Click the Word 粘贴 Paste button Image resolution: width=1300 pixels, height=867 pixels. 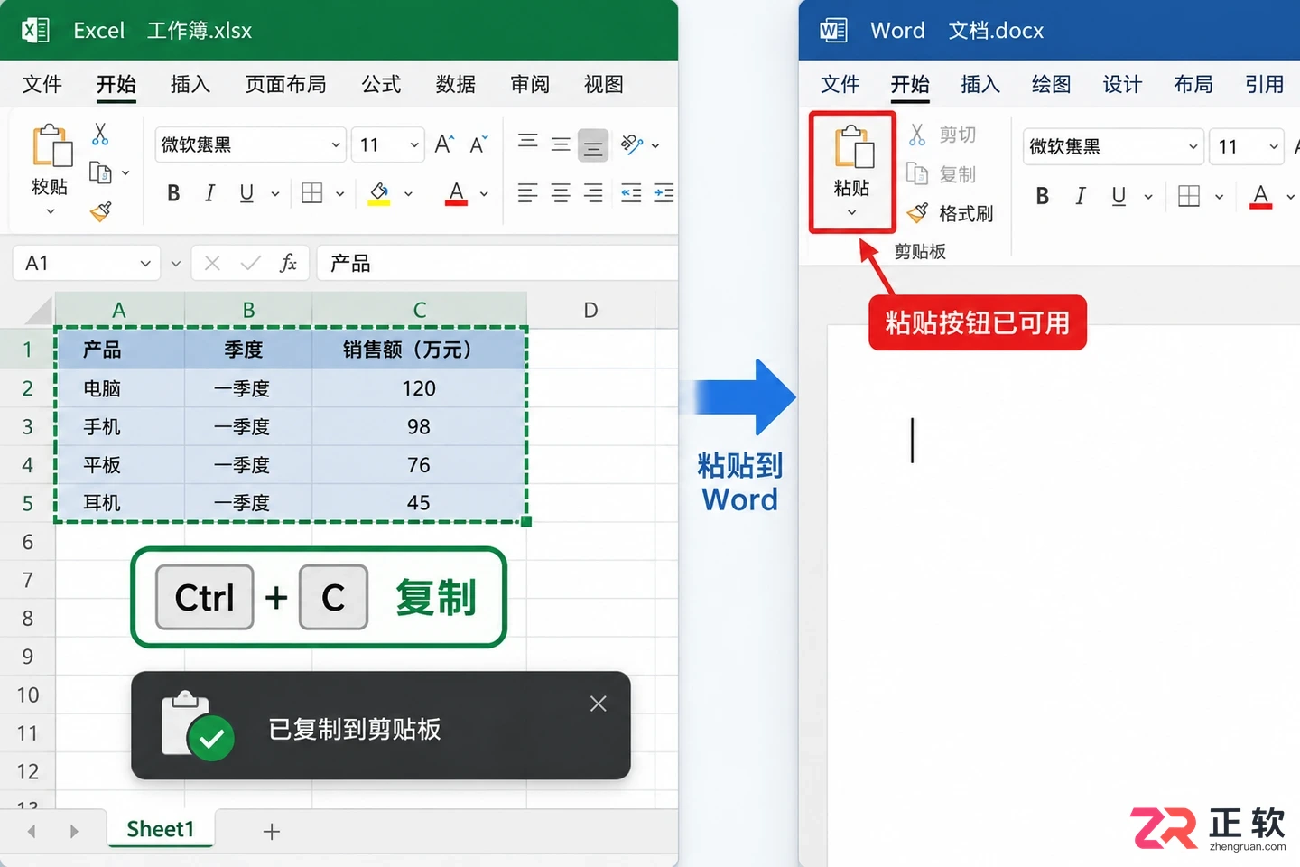(852, 172)
